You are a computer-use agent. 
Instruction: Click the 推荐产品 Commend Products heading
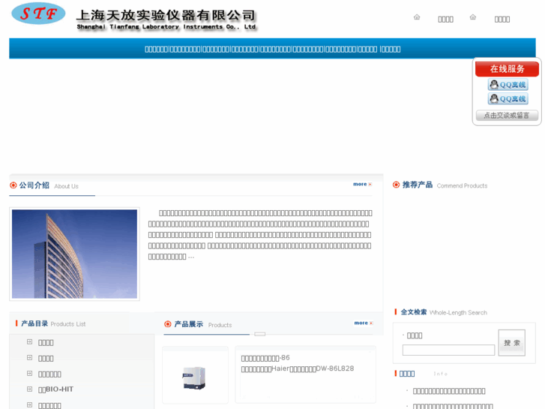445,185
